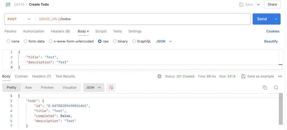The height and width of the screenshot is (130, 287).
Task: Choose x-www-form-urlencoded body option
Action: [x=50, y=41]
